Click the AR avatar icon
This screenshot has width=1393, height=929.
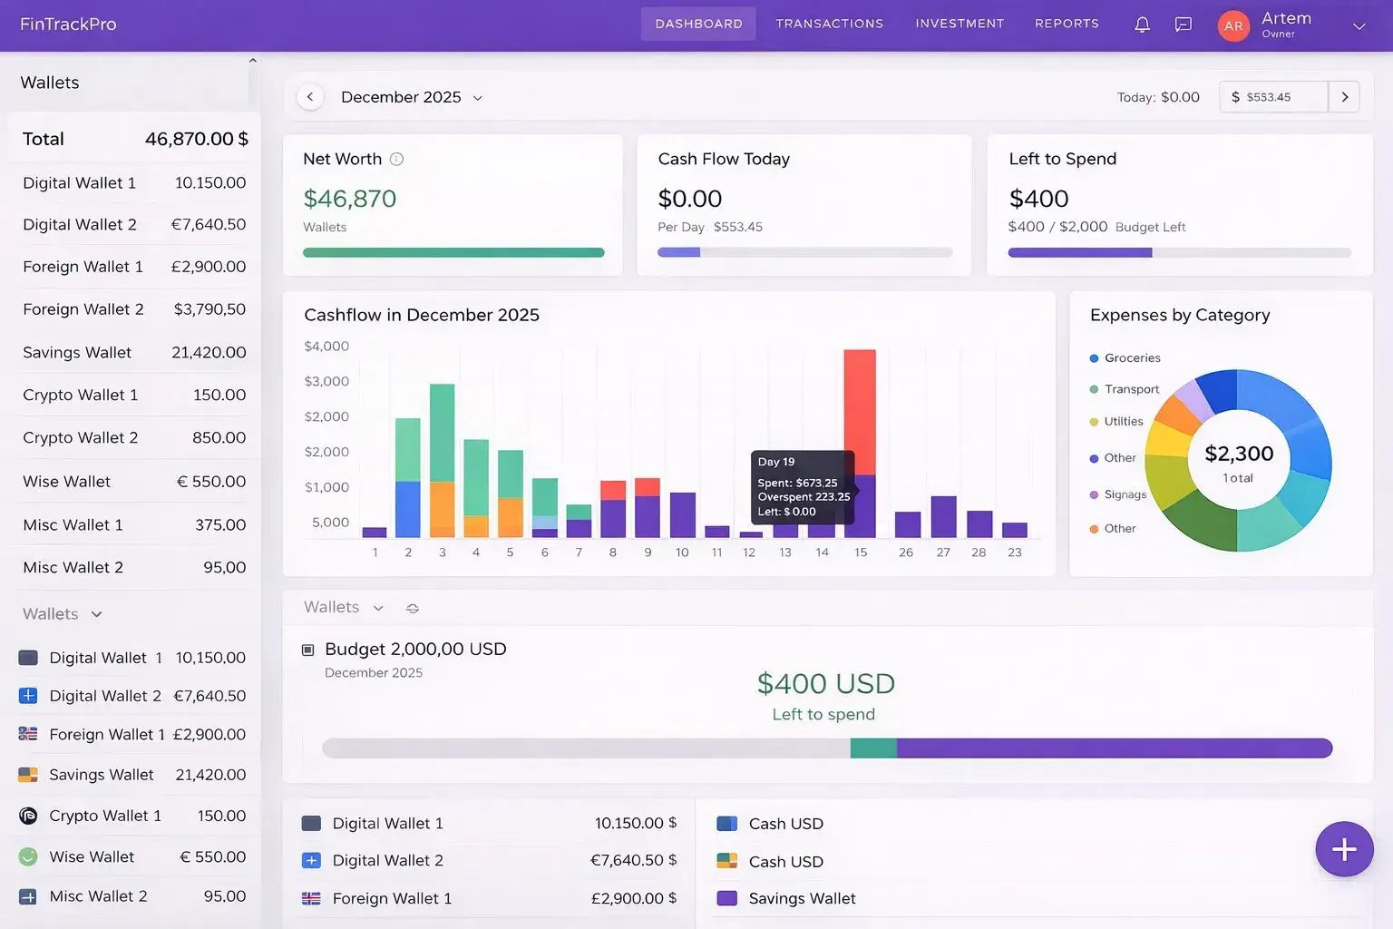click(x=1233, y=25)
